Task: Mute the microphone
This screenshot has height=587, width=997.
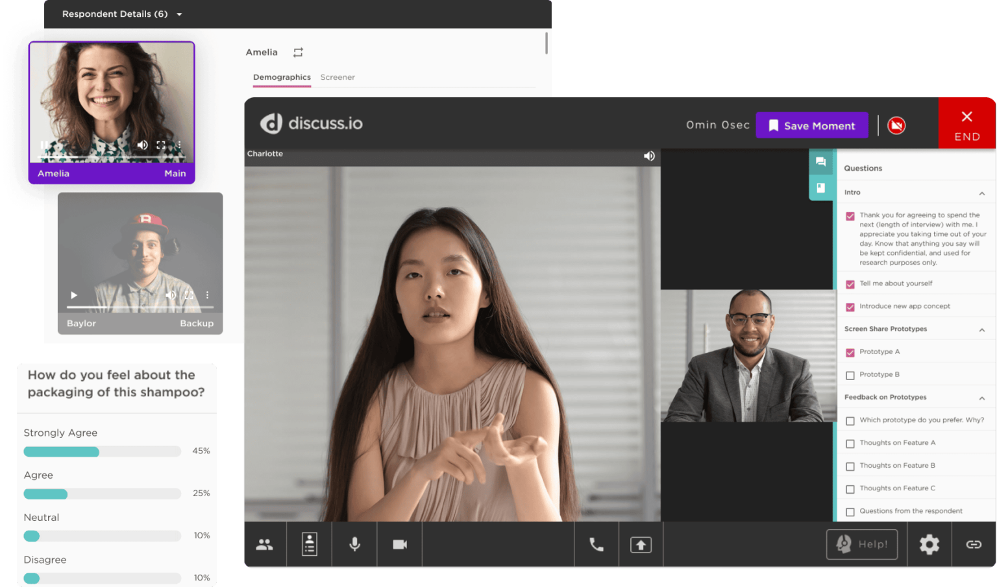Action: tap(354, 544)
